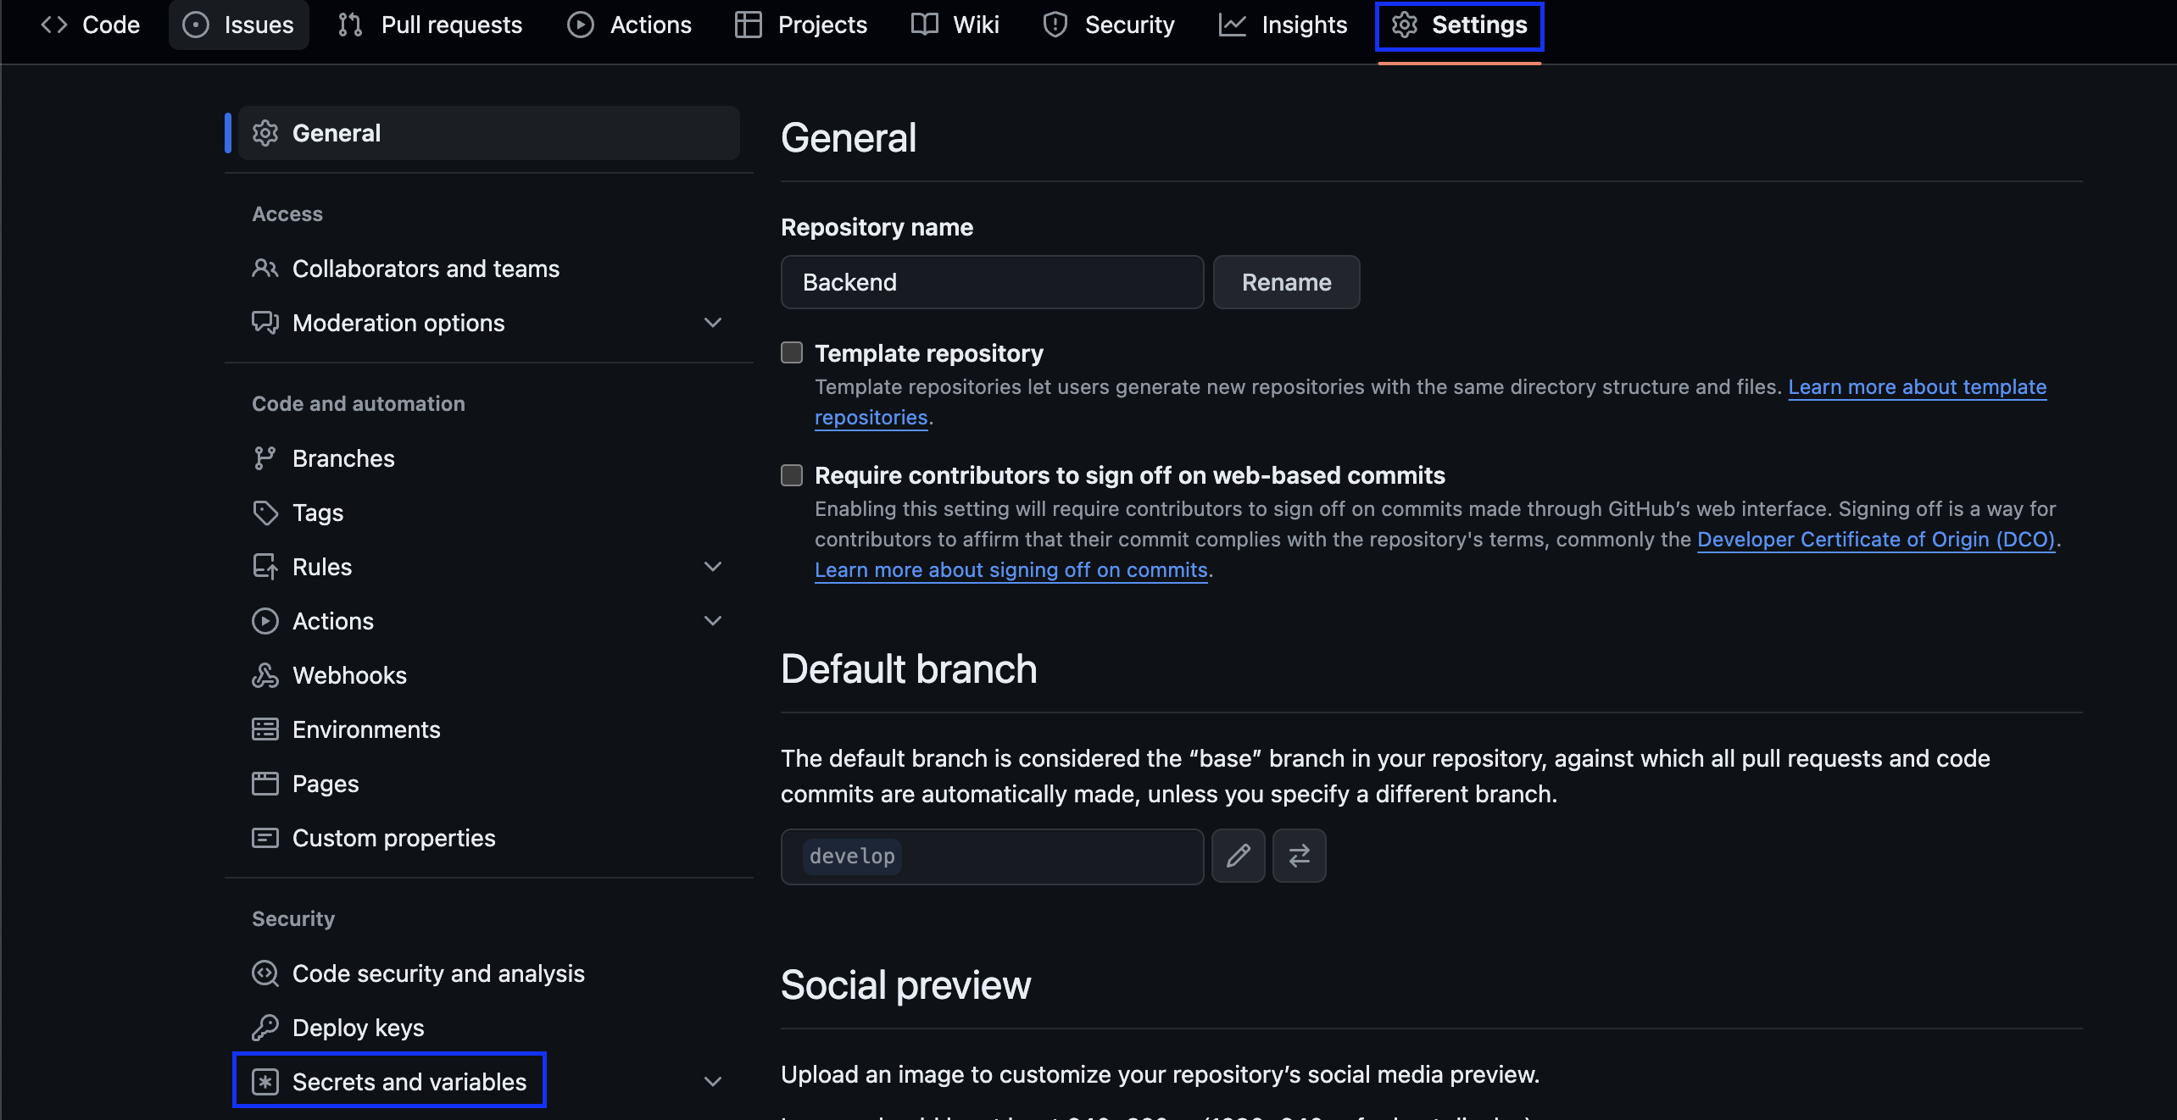2177x1120 pixels.
Task: Open the Security tab in top navigation
Action: 1109,25
